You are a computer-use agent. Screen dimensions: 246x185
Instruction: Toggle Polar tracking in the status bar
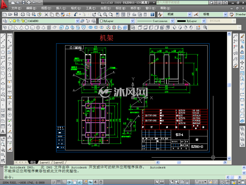(x=69, y=182)
